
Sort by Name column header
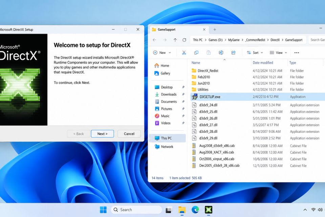(196, 63)
